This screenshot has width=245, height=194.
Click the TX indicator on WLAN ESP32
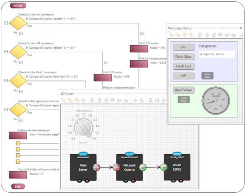[173, 181]
